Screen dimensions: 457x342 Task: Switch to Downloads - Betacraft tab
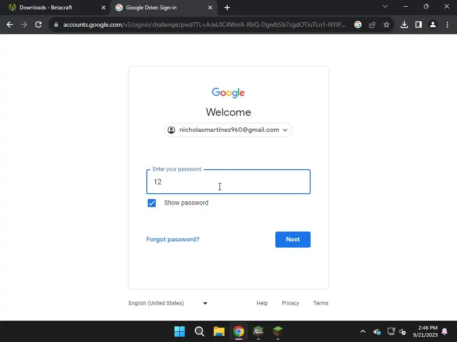[55, 8]
